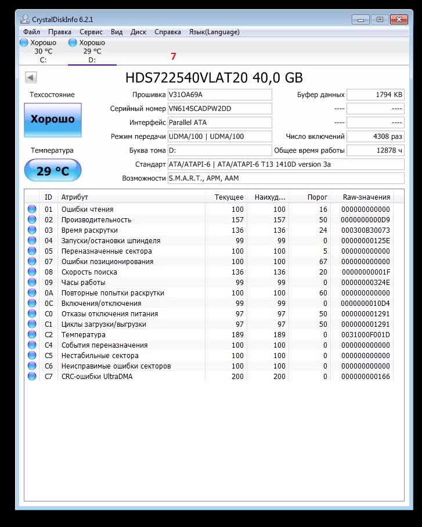This screenshot has height=527, width=422.
Task: Click status orb for attribute 01 Ошибки чтения
Action: coord(31,210)
